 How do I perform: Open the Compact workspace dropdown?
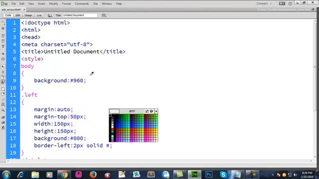point(264,3)
